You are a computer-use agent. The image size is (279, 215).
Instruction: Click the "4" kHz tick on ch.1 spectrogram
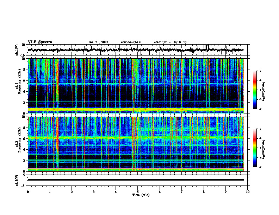[x=24, y=92]
